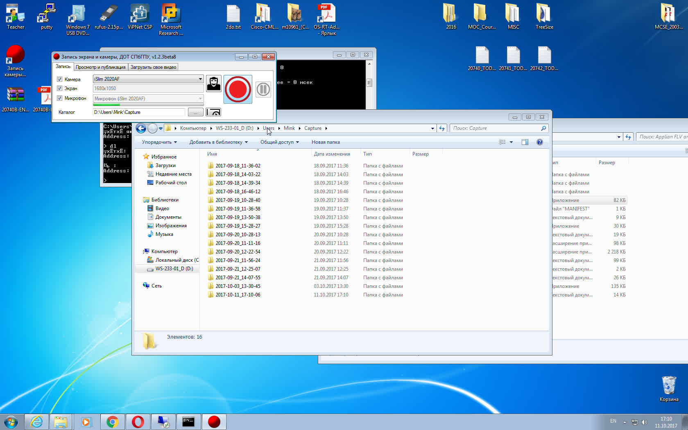The height and width of the screenshot is (430, 688).
Task: Toggle the preview pane icon
Action: [x=525, y=142]
